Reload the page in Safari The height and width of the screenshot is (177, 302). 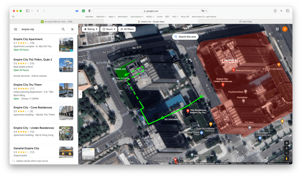point(206,11)
